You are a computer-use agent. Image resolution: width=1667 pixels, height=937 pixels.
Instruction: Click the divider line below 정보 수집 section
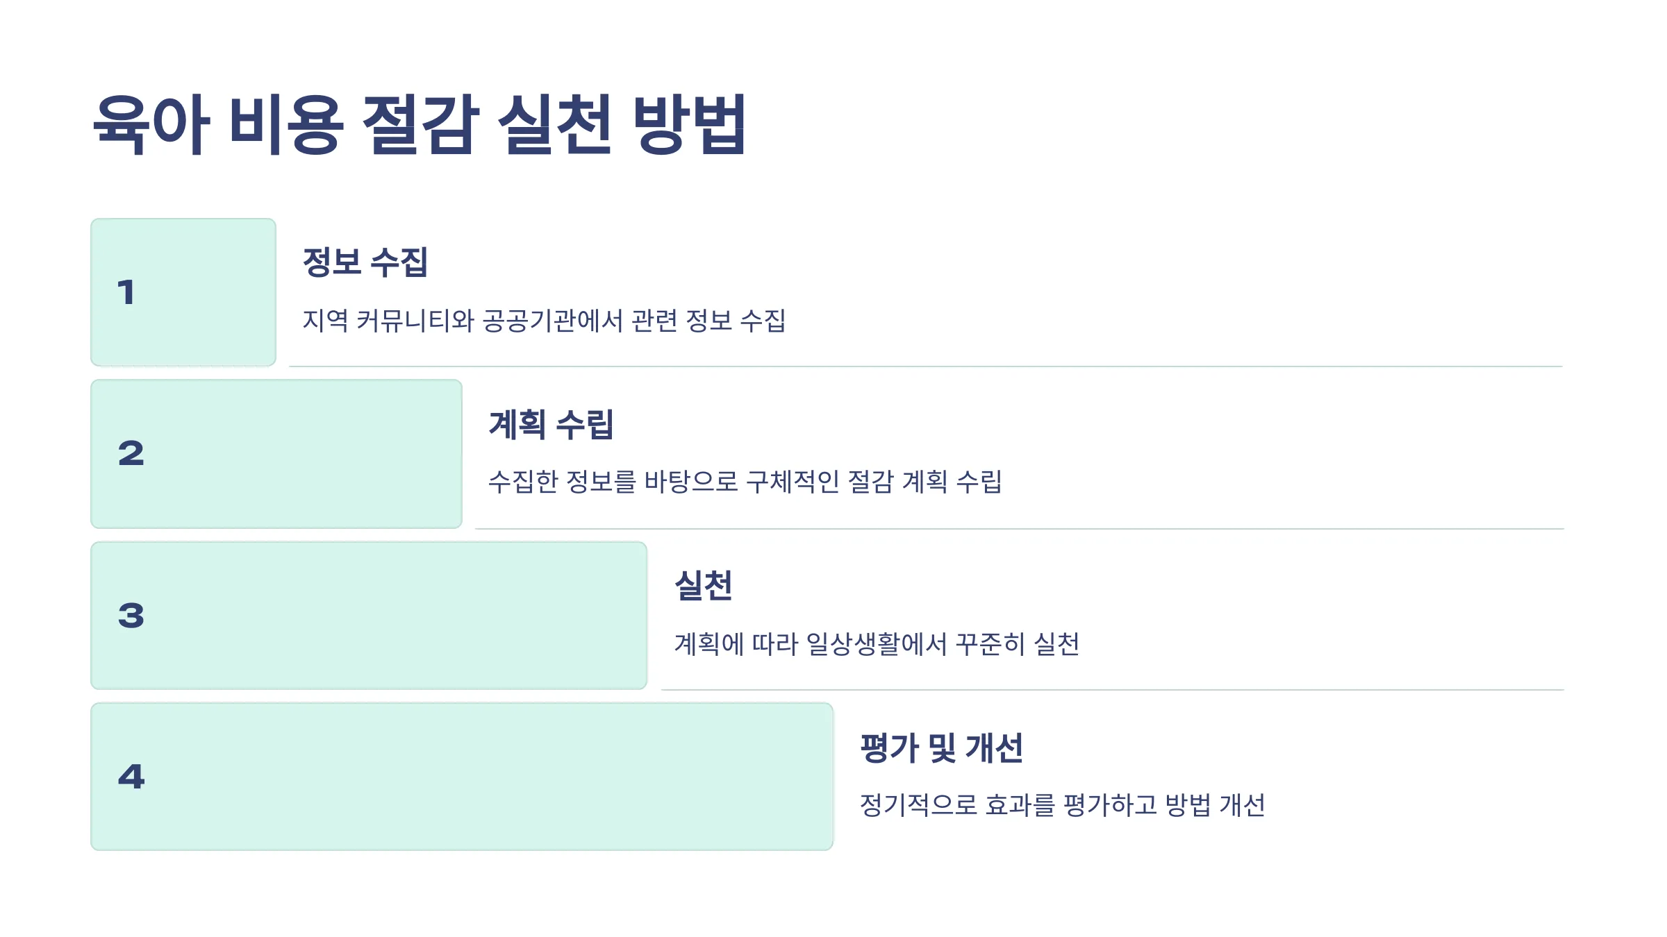pyautogui.click(x=926, y=366)
